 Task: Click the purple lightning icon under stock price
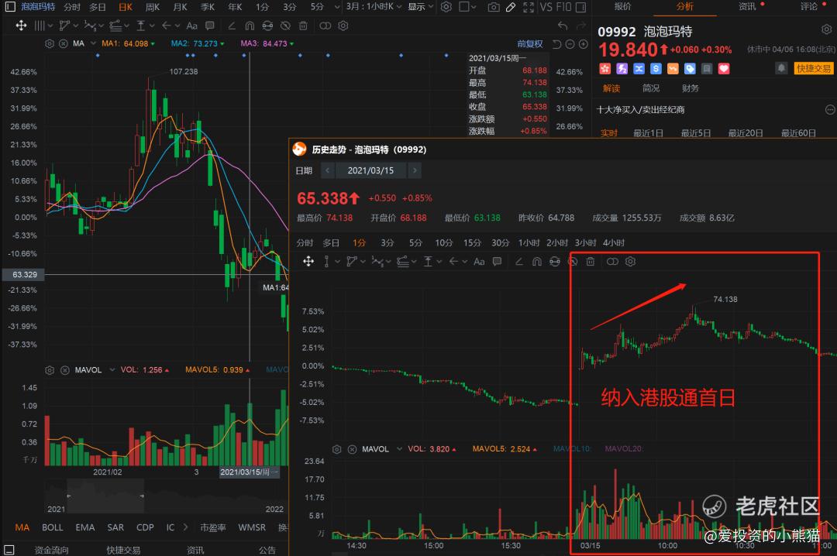622,68
